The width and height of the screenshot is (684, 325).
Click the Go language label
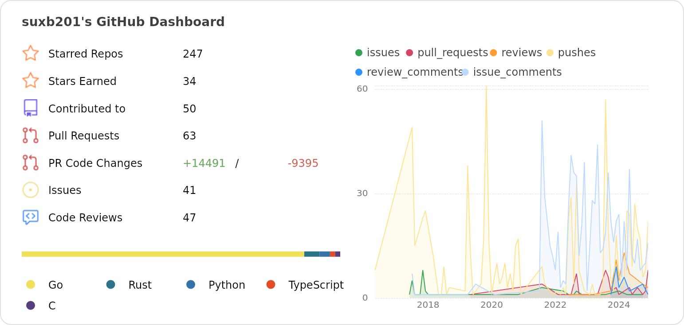55,285
